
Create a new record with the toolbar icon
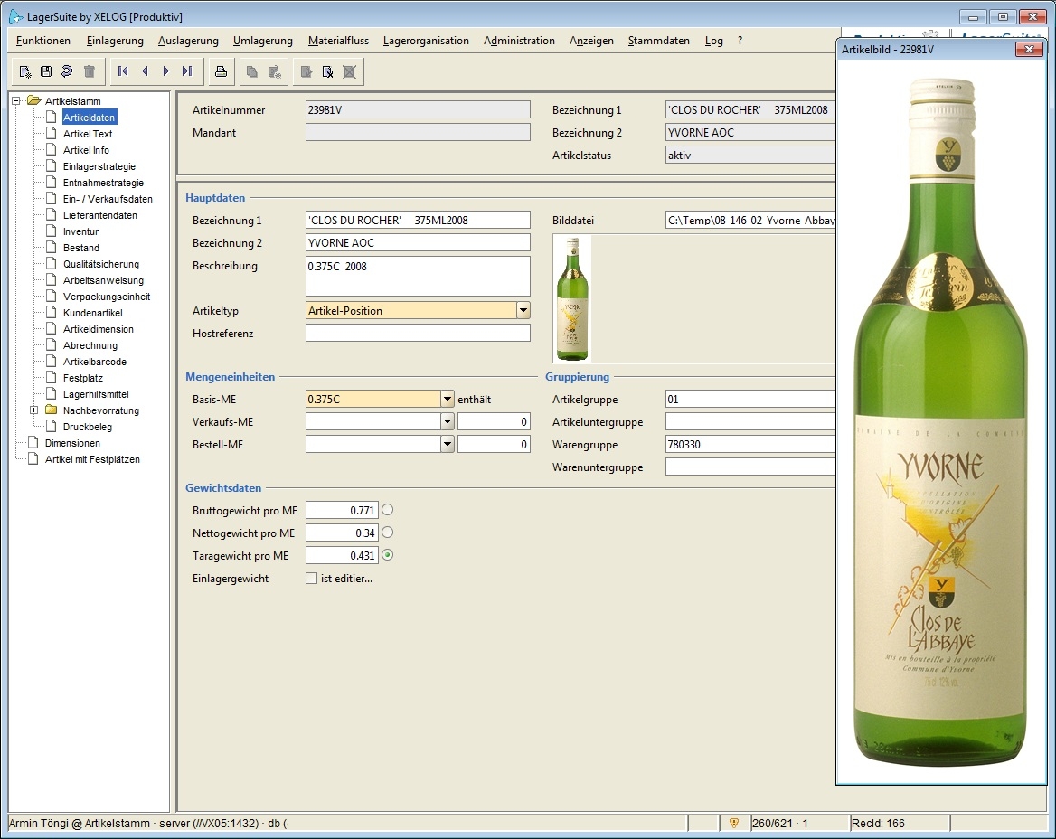tap(25, 71)
